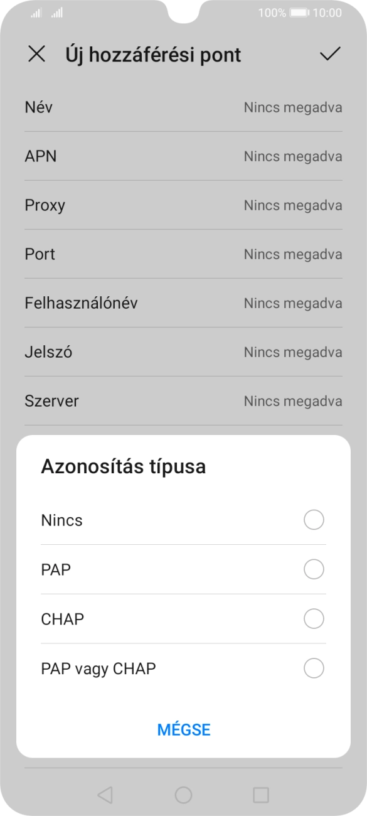Edit the APN field

click(x=183, y=156)
